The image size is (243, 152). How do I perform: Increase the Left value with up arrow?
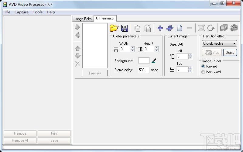coord(190,55)
